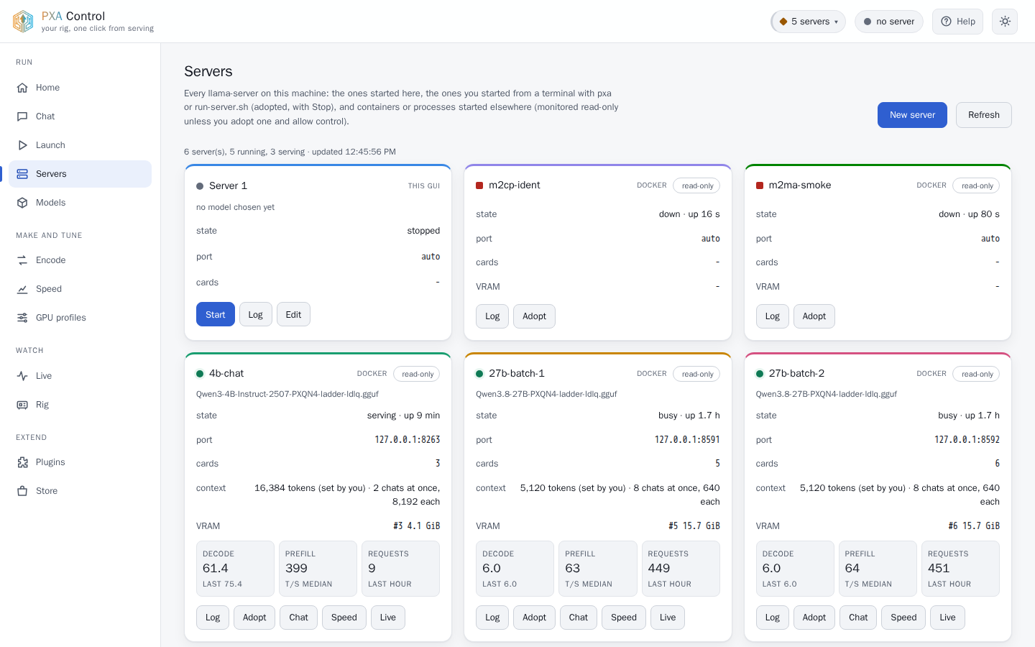1035x647 pixels.
Task: Open Help from the top bar
Action: 957,22
